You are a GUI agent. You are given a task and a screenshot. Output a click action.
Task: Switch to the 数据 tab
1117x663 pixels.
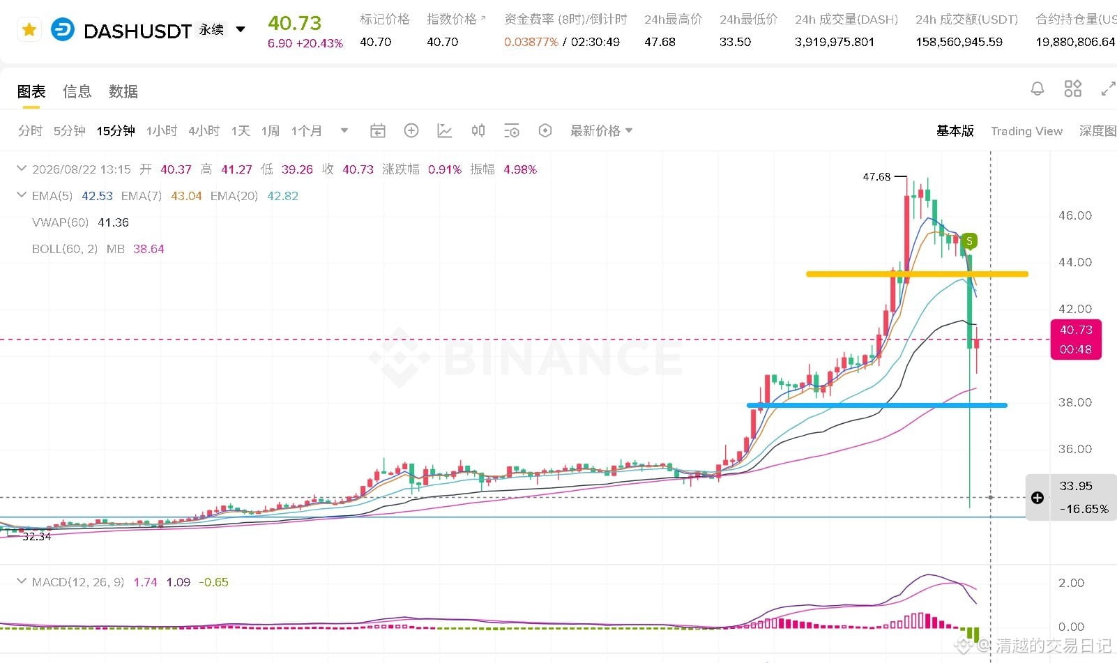123,91
